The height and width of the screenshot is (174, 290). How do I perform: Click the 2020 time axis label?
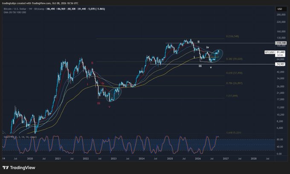click(30, 159)
